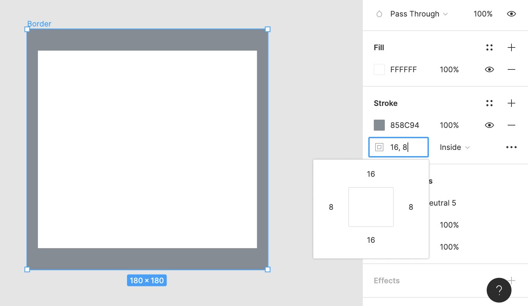Select the Border layer label on canvas
This screenshot has height=306, width=528.
tap(39, 24)
